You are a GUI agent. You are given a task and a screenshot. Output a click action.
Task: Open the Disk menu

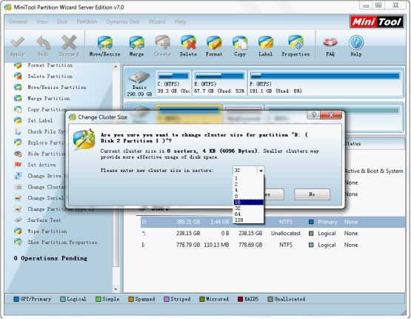(62, 22)
